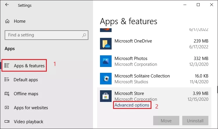Open Default apps settings

click(x=26, y=80)
